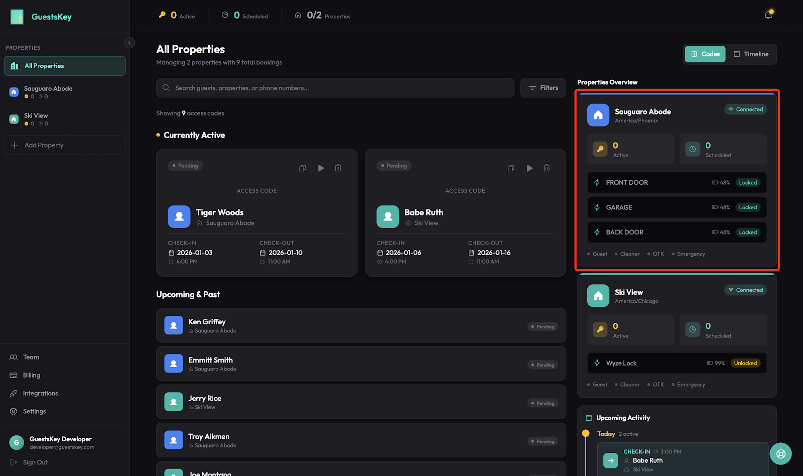Toggle the GARAGE Locked status
The height and width of the screenshot is (476, 803).
[x=747, y=207]
